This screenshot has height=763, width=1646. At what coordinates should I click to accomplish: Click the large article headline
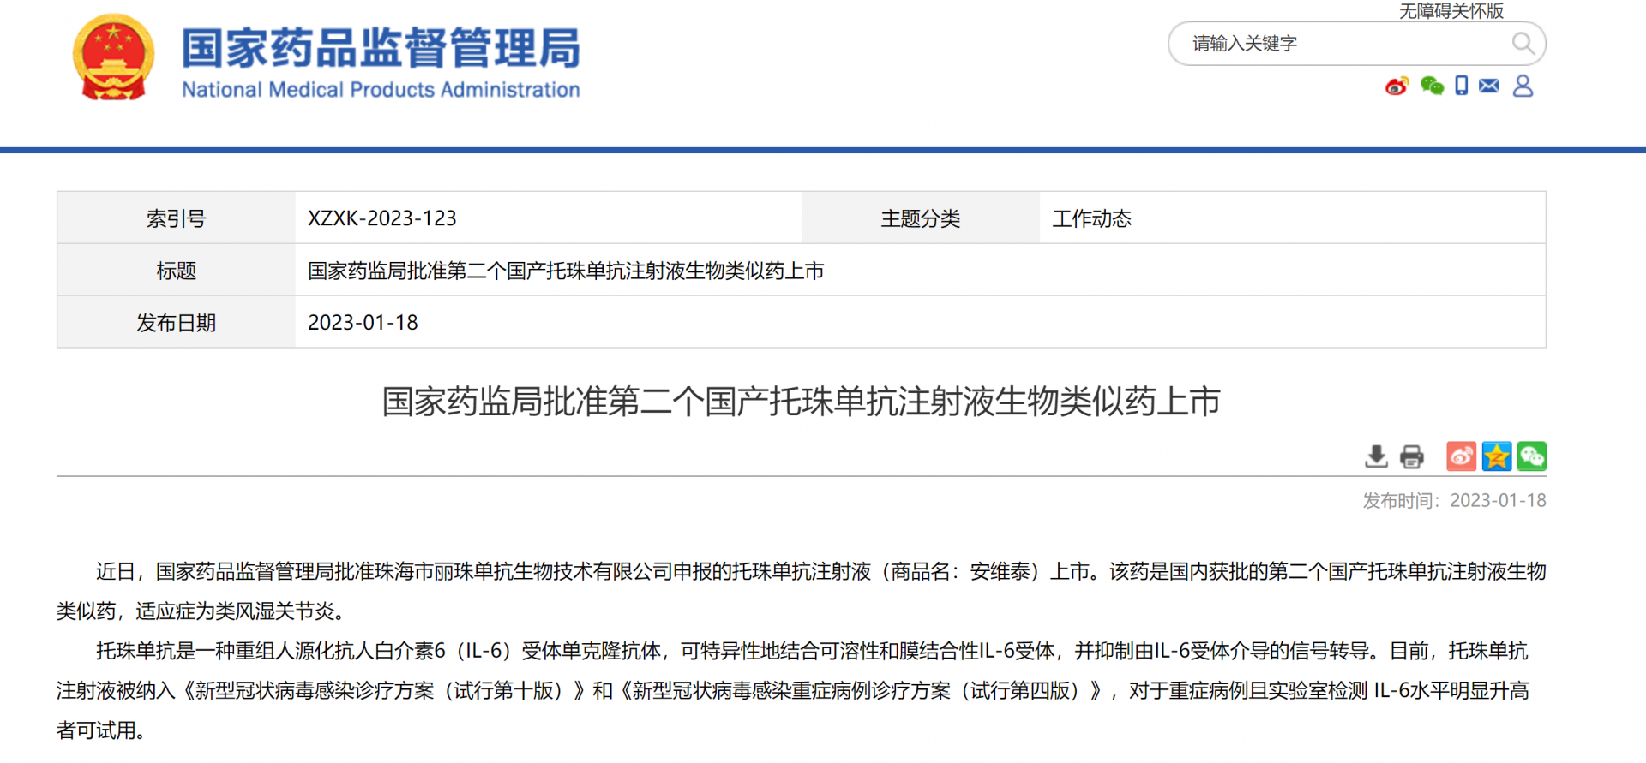point(801,402)
